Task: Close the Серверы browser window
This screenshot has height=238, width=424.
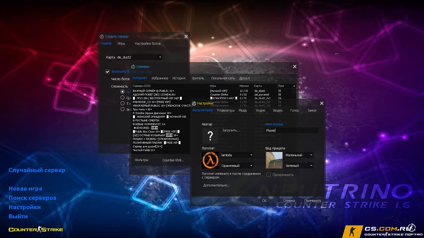Action: [x=295, y=67]
